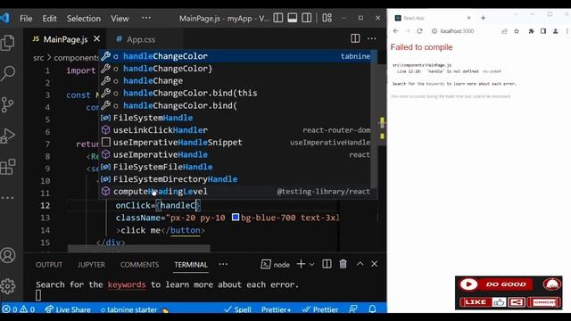
Task: Open the Extensions view
Action: coord(8,167)
